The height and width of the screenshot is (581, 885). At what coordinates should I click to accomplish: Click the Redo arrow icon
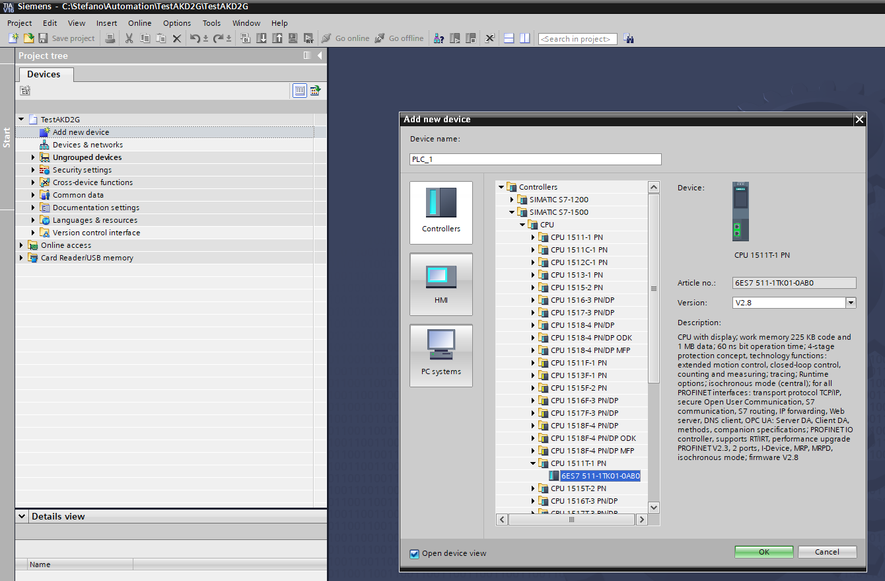(218, 38)
